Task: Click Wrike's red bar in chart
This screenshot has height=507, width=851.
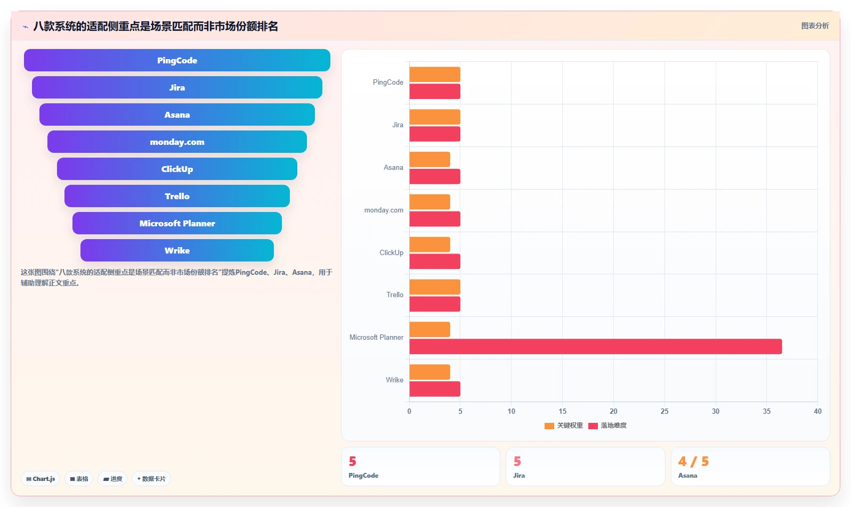Action: coord(435,389)
